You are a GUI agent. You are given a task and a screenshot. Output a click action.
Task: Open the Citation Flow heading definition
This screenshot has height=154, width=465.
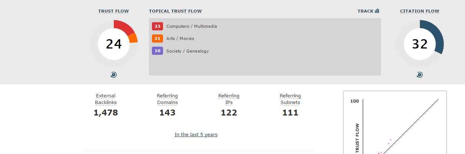point(419,11)
